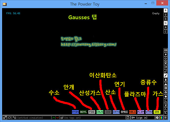Viewport: 170px width, 122px height.
Task: Open the Walls category menu
Action: (x=166, y=50)
